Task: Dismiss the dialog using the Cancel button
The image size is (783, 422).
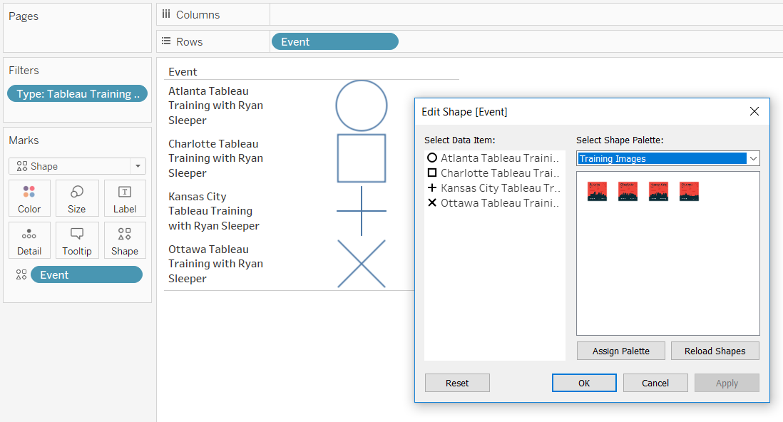Action: click(x=655, y=383)
